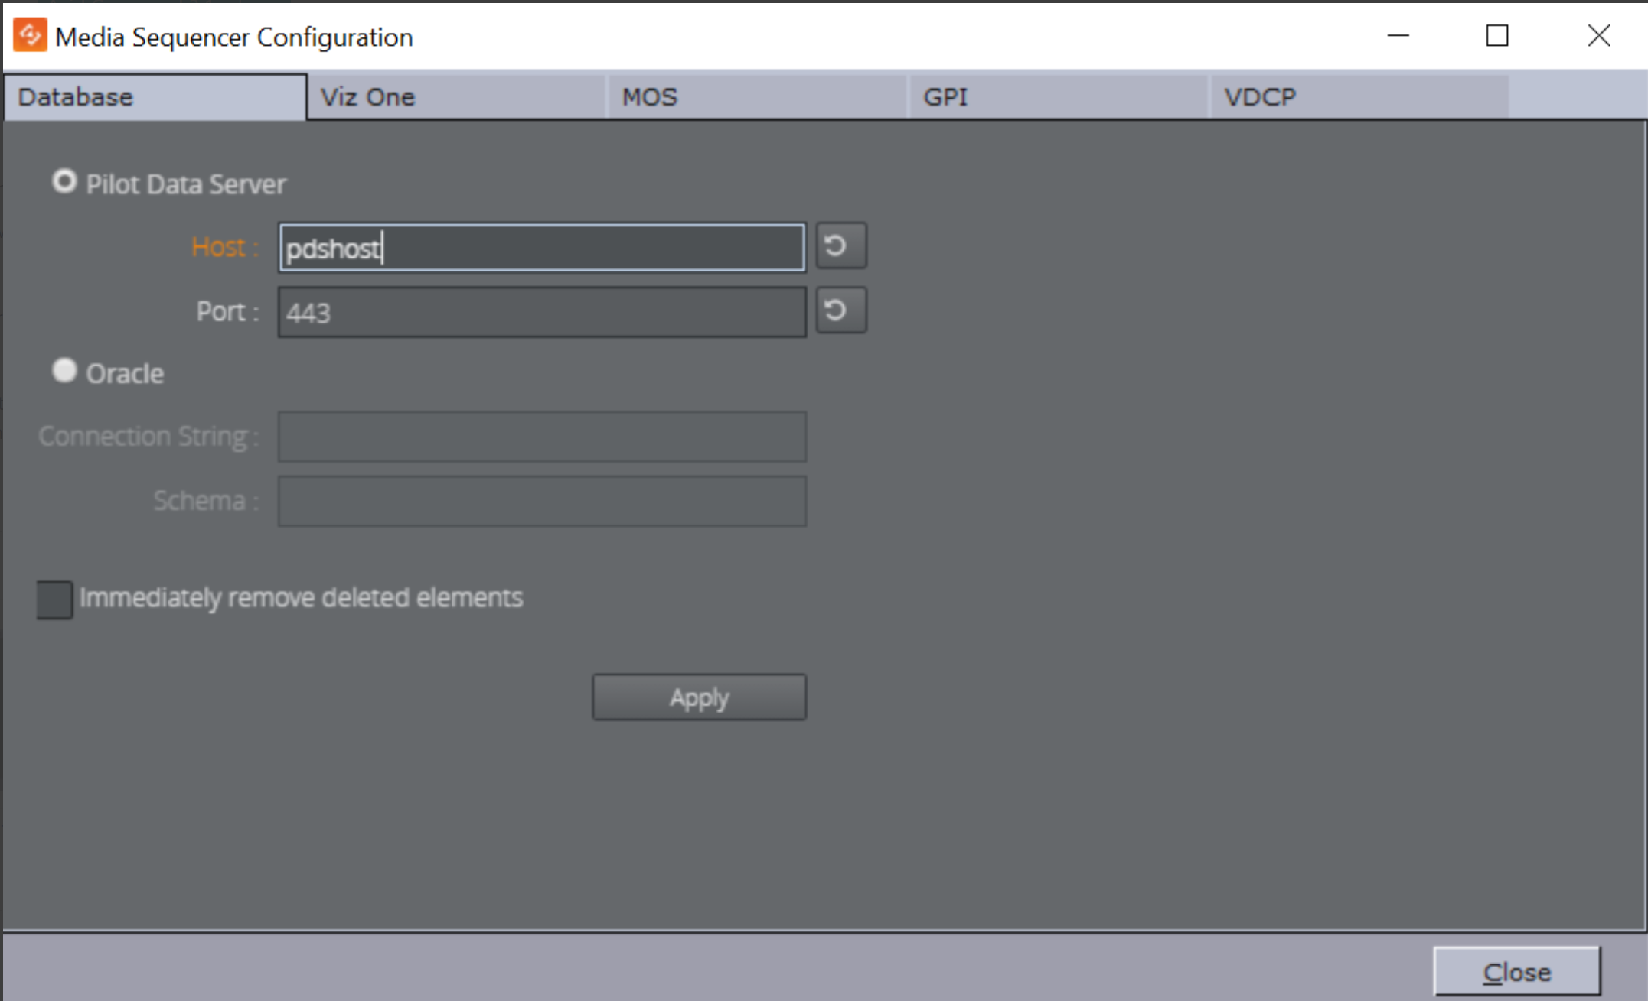Open the Viz One tab

click(x=456, y=97)
